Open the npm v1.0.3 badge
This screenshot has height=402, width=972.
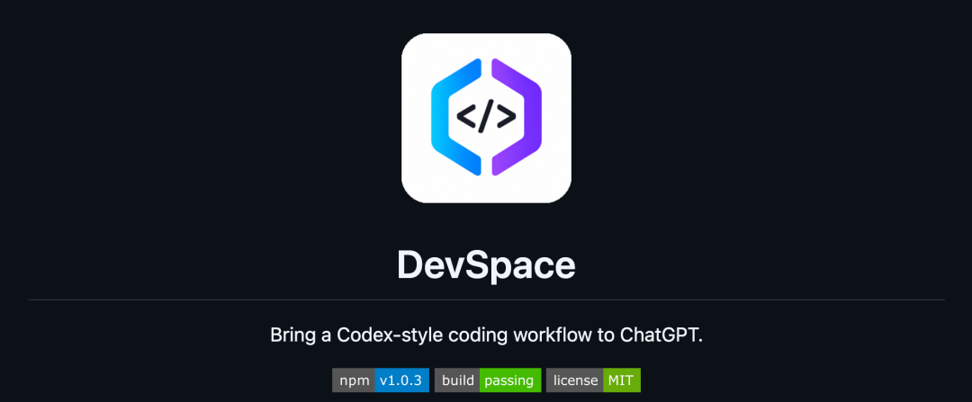coord(381,380)
